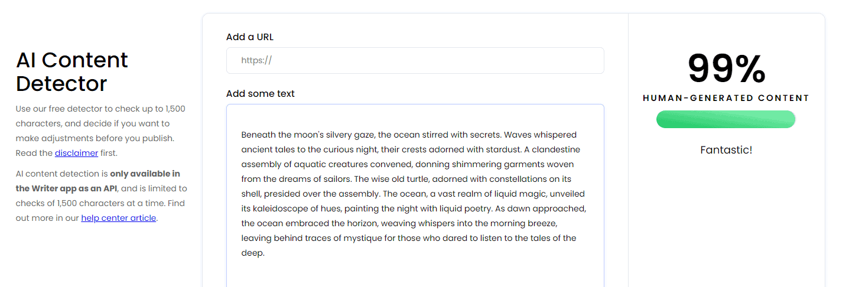The height and width of the screenshot is (287, 846).
Task: Click the HUMAN-GENERATED CONTENT label
Action: (726, 98)
